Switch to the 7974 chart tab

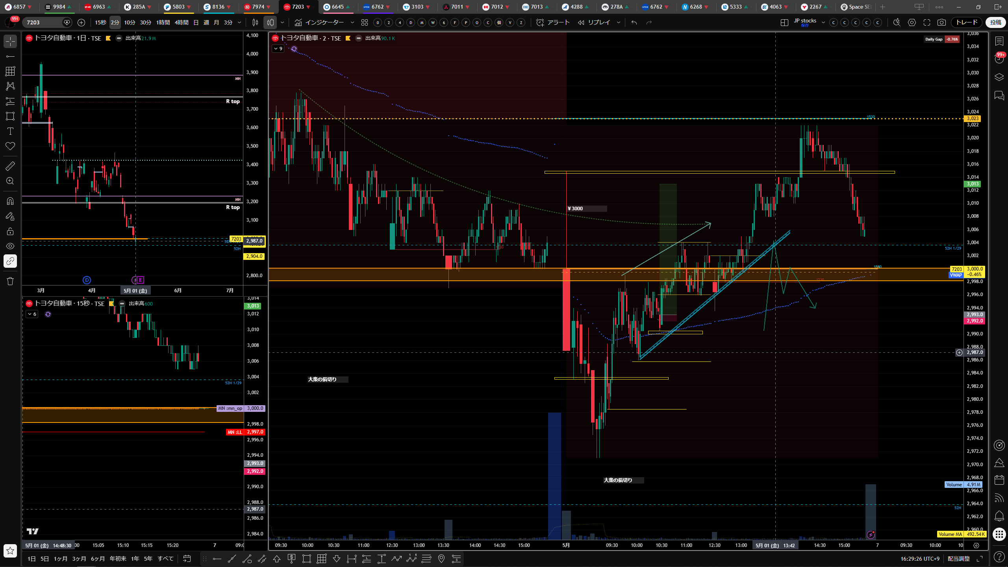click(x=258, y=7)
